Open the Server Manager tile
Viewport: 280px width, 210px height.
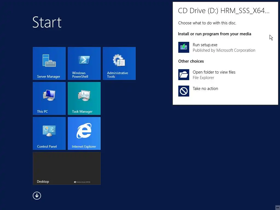click(49, 63)
